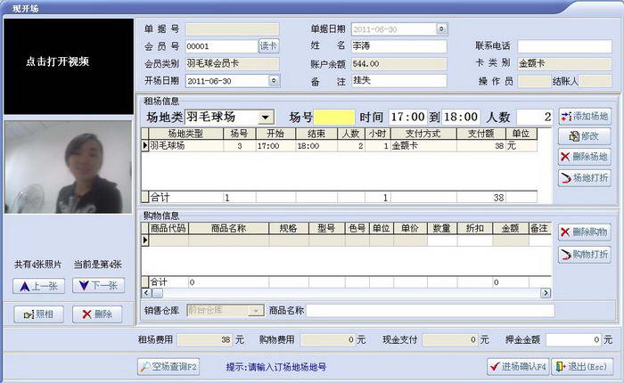Click the down arrow icon of 下一张
The height and width of the screenshot is (383, 624).
pyautogui.click(x=84, y=286)
